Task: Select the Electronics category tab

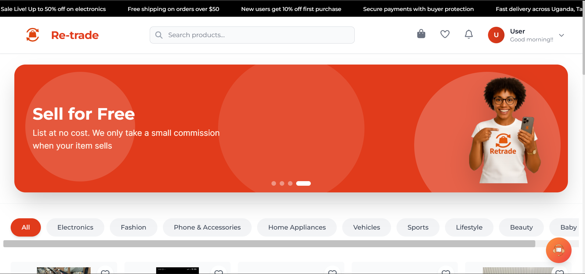Action: [x=75, y=227]
